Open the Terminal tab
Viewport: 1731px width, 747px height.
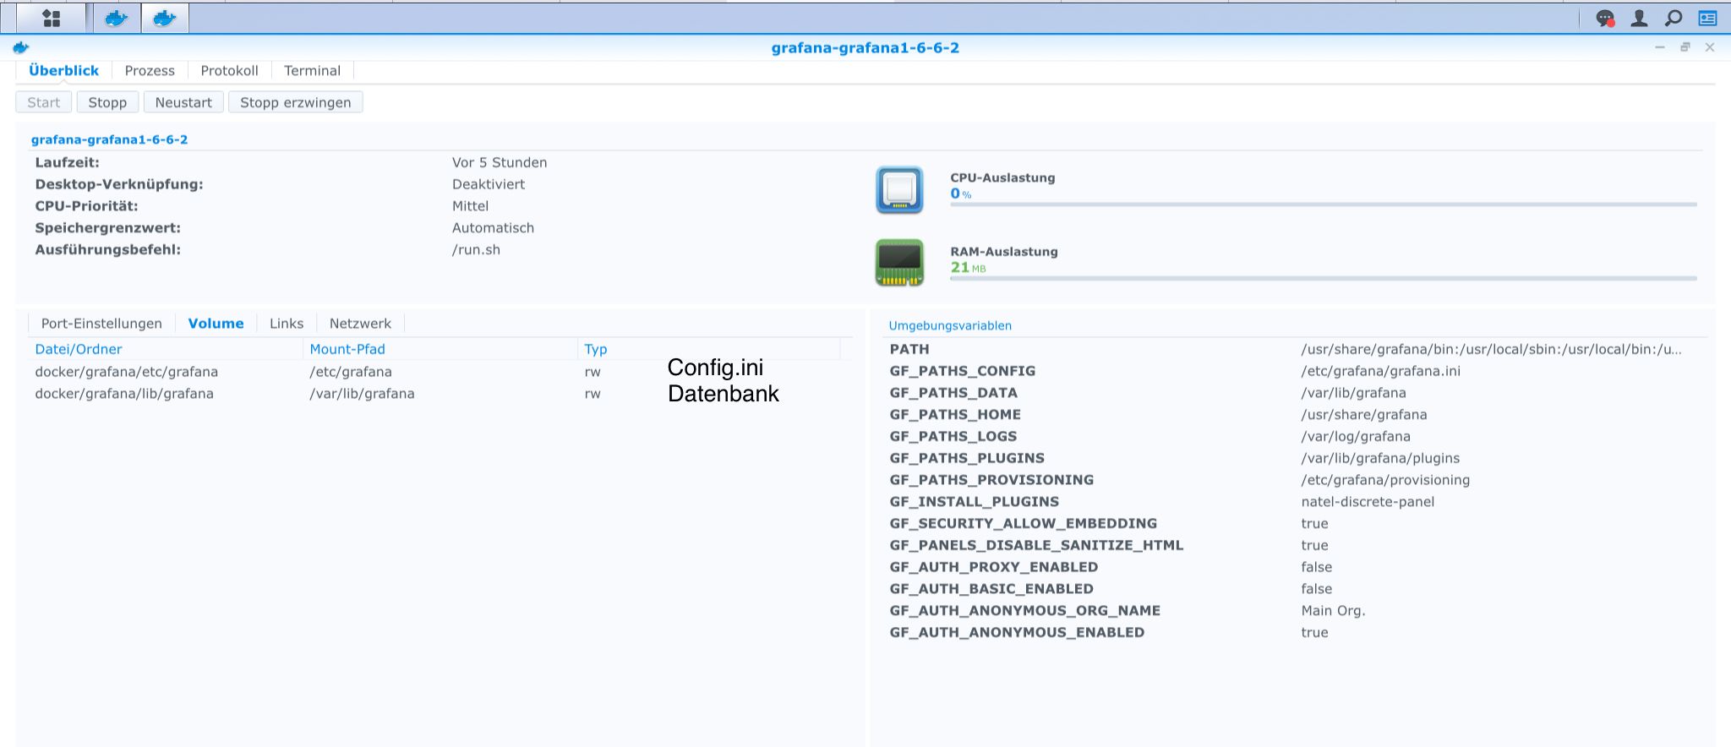(x=312, y=71)
